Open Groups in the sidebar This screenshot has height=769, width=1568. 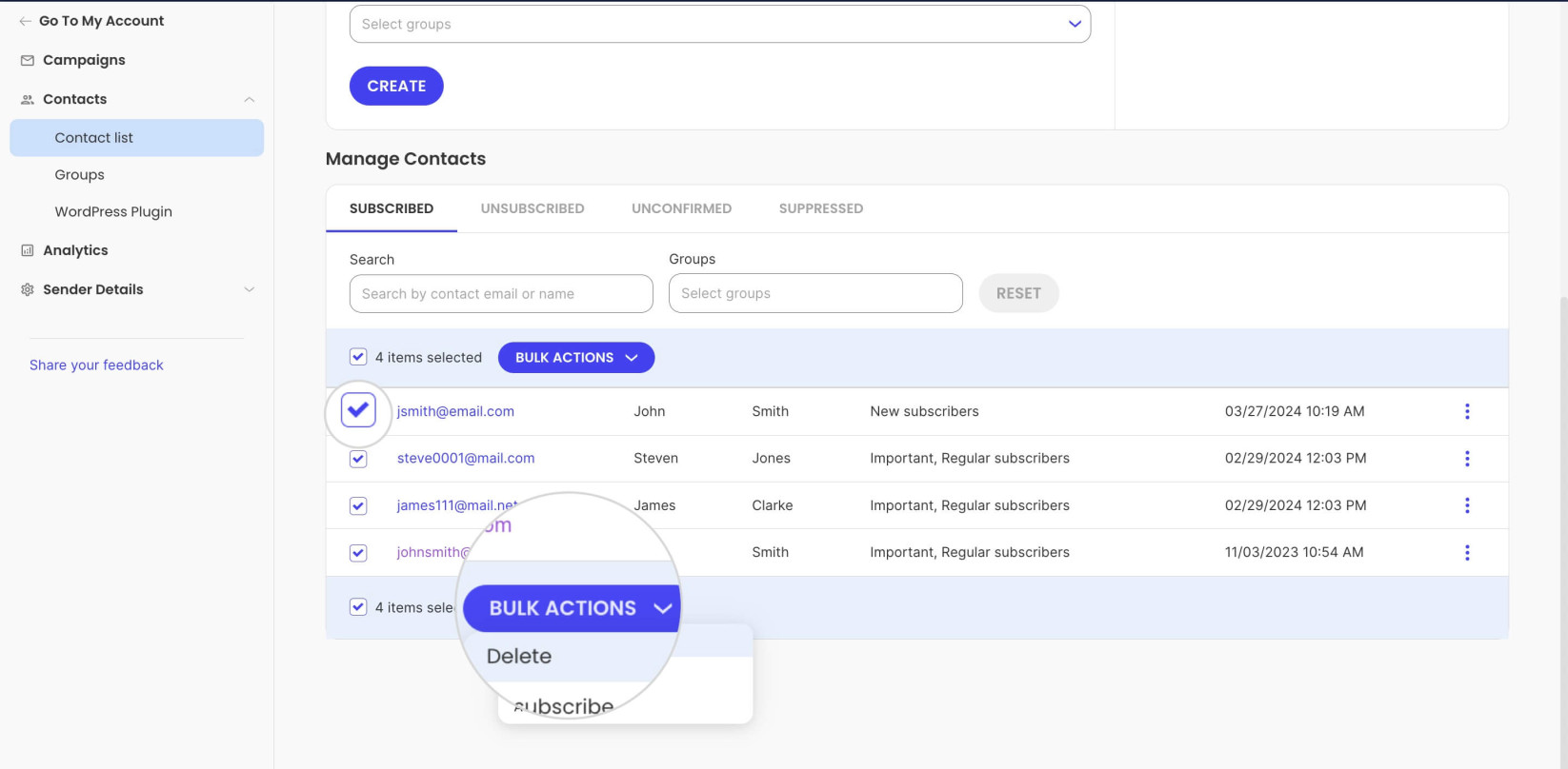[x=80, y=175]
